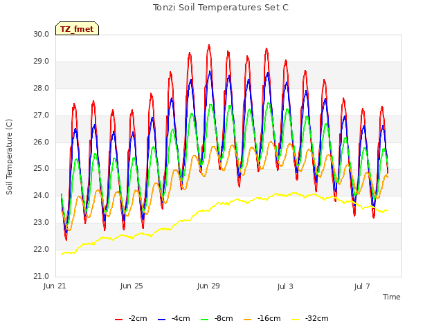The image size is (443, 332).
Task: Click the 29.0 y-axis tick label
Action: [x=42, y=62]
